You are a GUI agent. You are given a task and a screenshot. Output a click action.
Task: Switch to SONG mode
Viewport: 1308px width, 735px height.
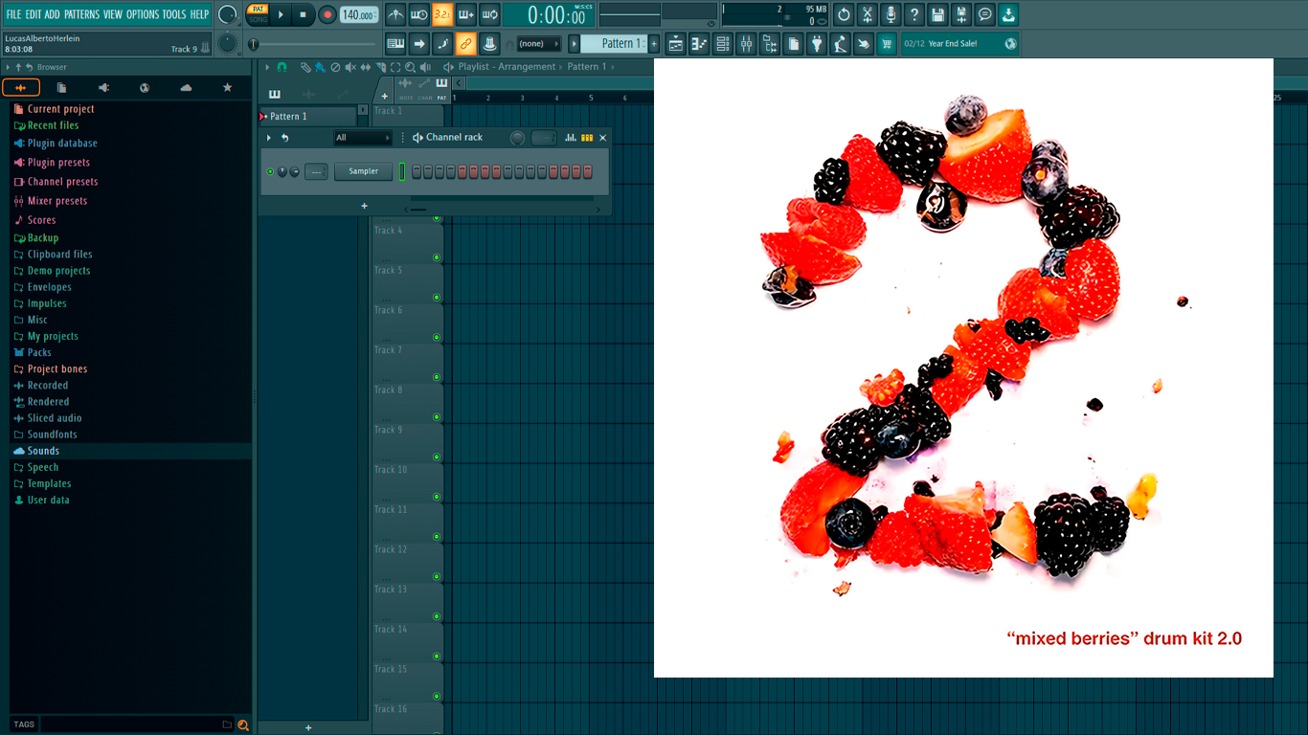click(259, 20)
